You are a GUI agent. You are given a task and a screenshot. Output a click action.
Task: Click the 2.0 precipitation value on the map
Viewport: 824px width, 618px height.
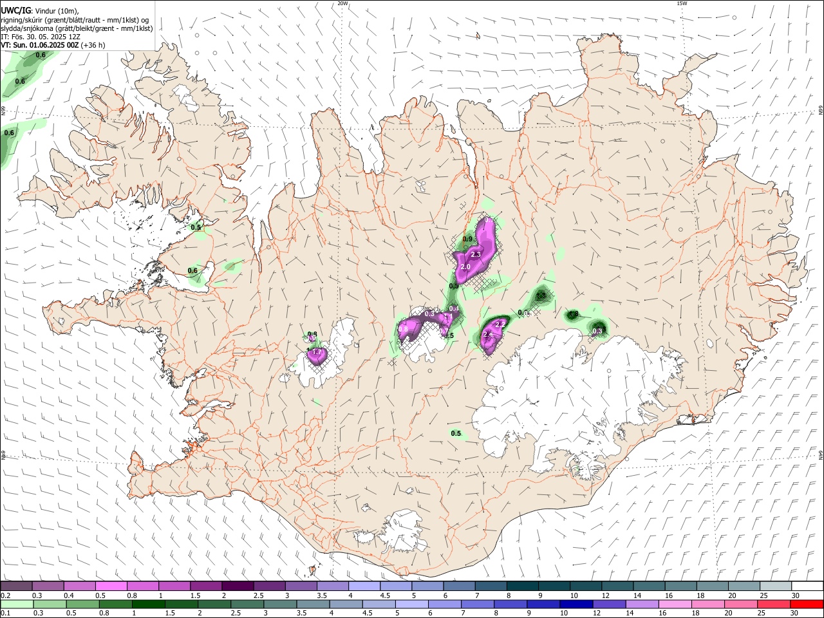pyautogui.click(x=466, y=267)
